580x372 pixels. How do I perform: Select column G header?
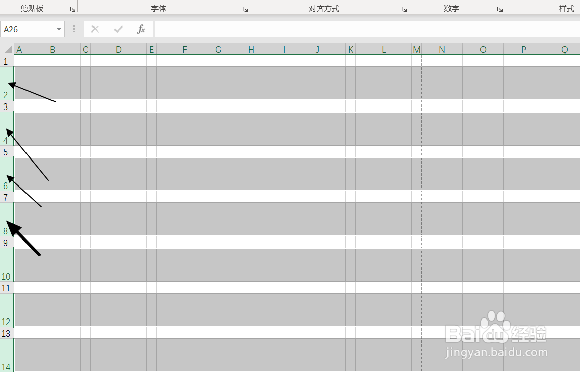(x=218, y=49)
